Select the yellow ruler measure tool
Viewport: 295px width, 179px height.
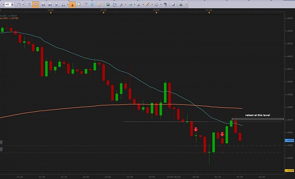[100, 5]
